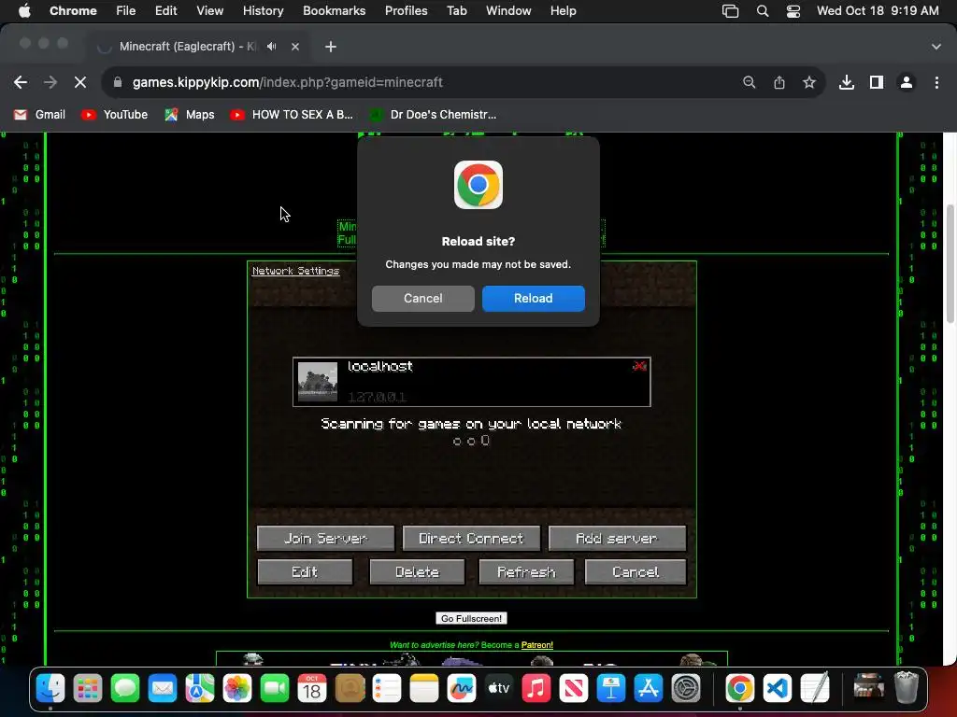Image resolution: width=957 pixels, height=717 pixels.
Task: Open the Patreon link
Action: pyautogui.click(x=537, y=645)
